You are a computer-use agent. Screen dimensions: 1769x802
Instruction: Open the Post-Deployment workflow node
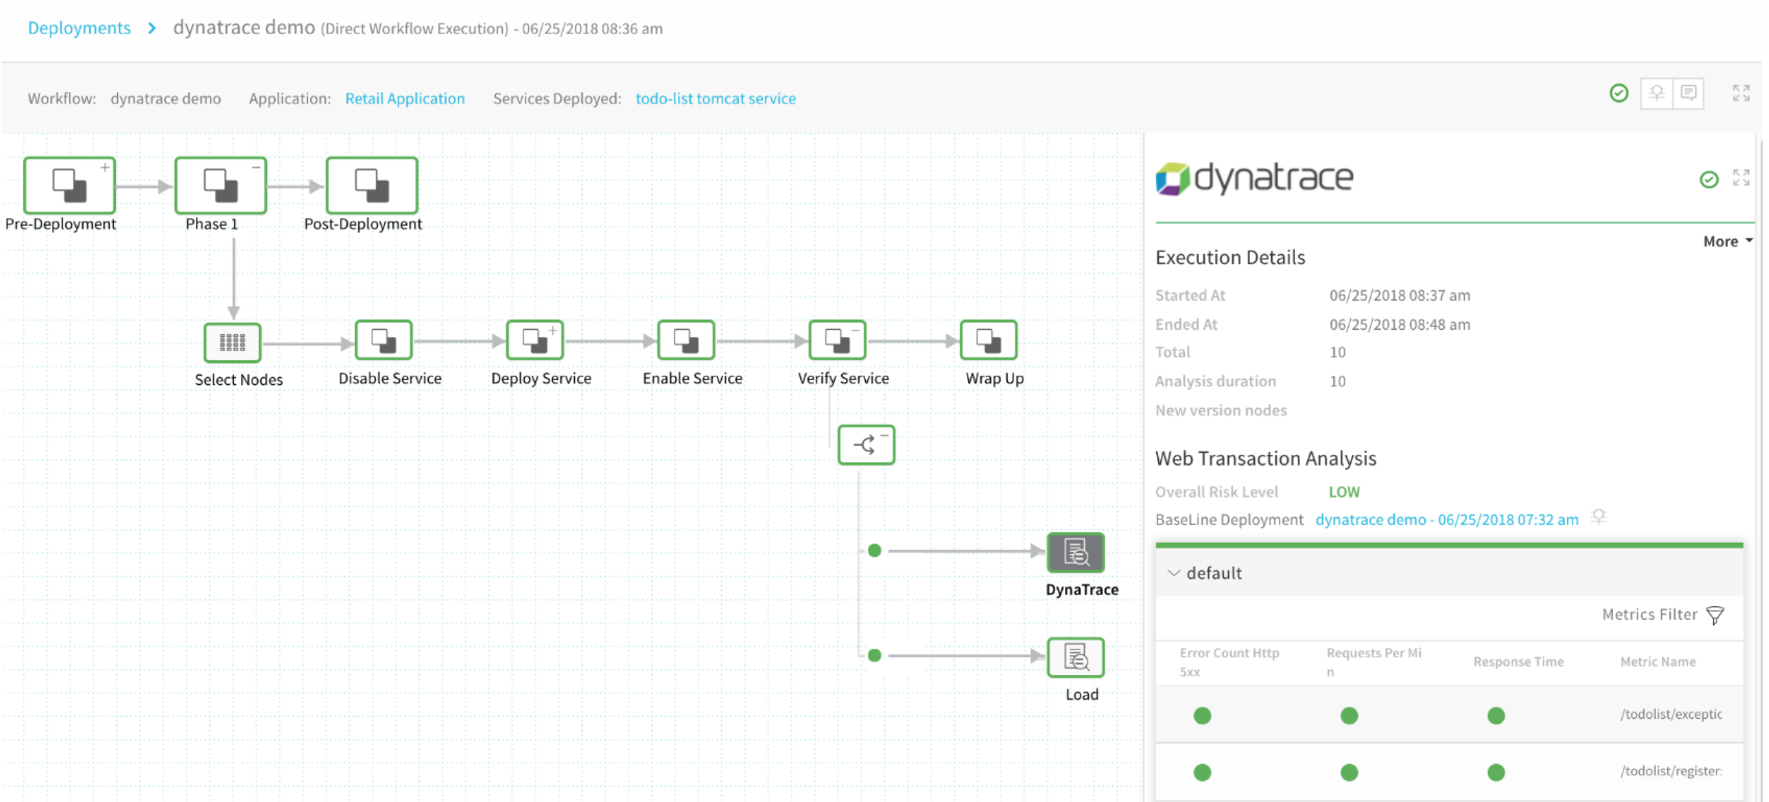click(x=372, y=185)
